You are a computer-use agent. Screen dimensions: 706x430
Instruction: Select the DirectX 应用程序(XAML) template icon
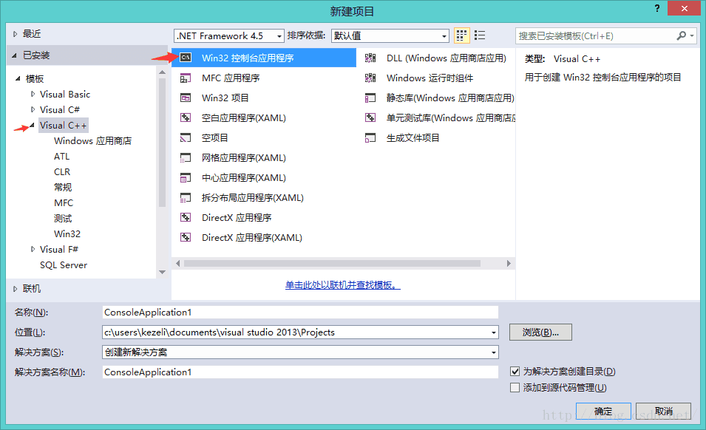point(186,237)
